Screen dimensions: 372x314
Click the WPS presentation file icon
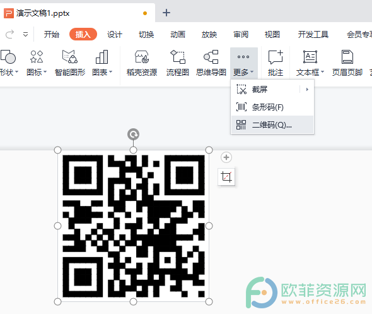click(9, 13)
